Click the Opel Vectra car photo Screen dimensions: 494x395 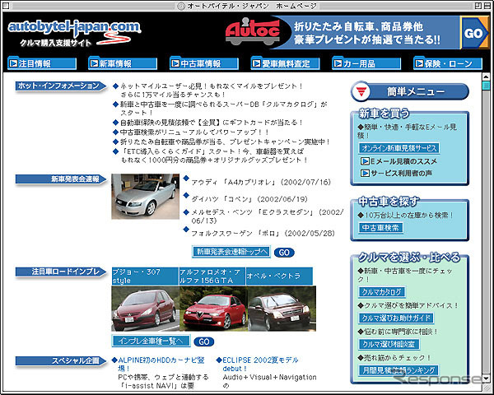[282, 309]
